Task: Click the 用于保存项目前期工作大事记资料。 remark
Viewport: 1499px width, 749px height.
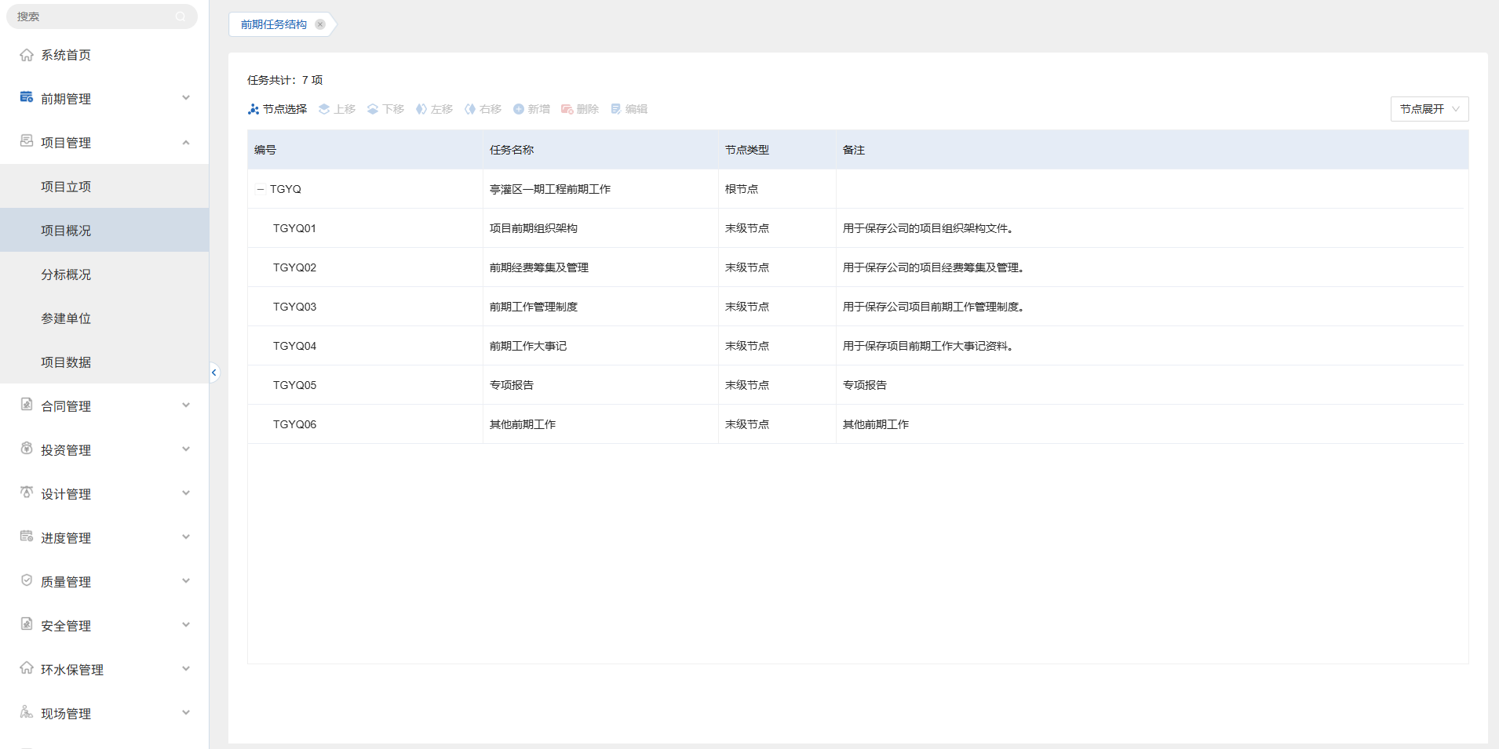Action: coord(930,346)
